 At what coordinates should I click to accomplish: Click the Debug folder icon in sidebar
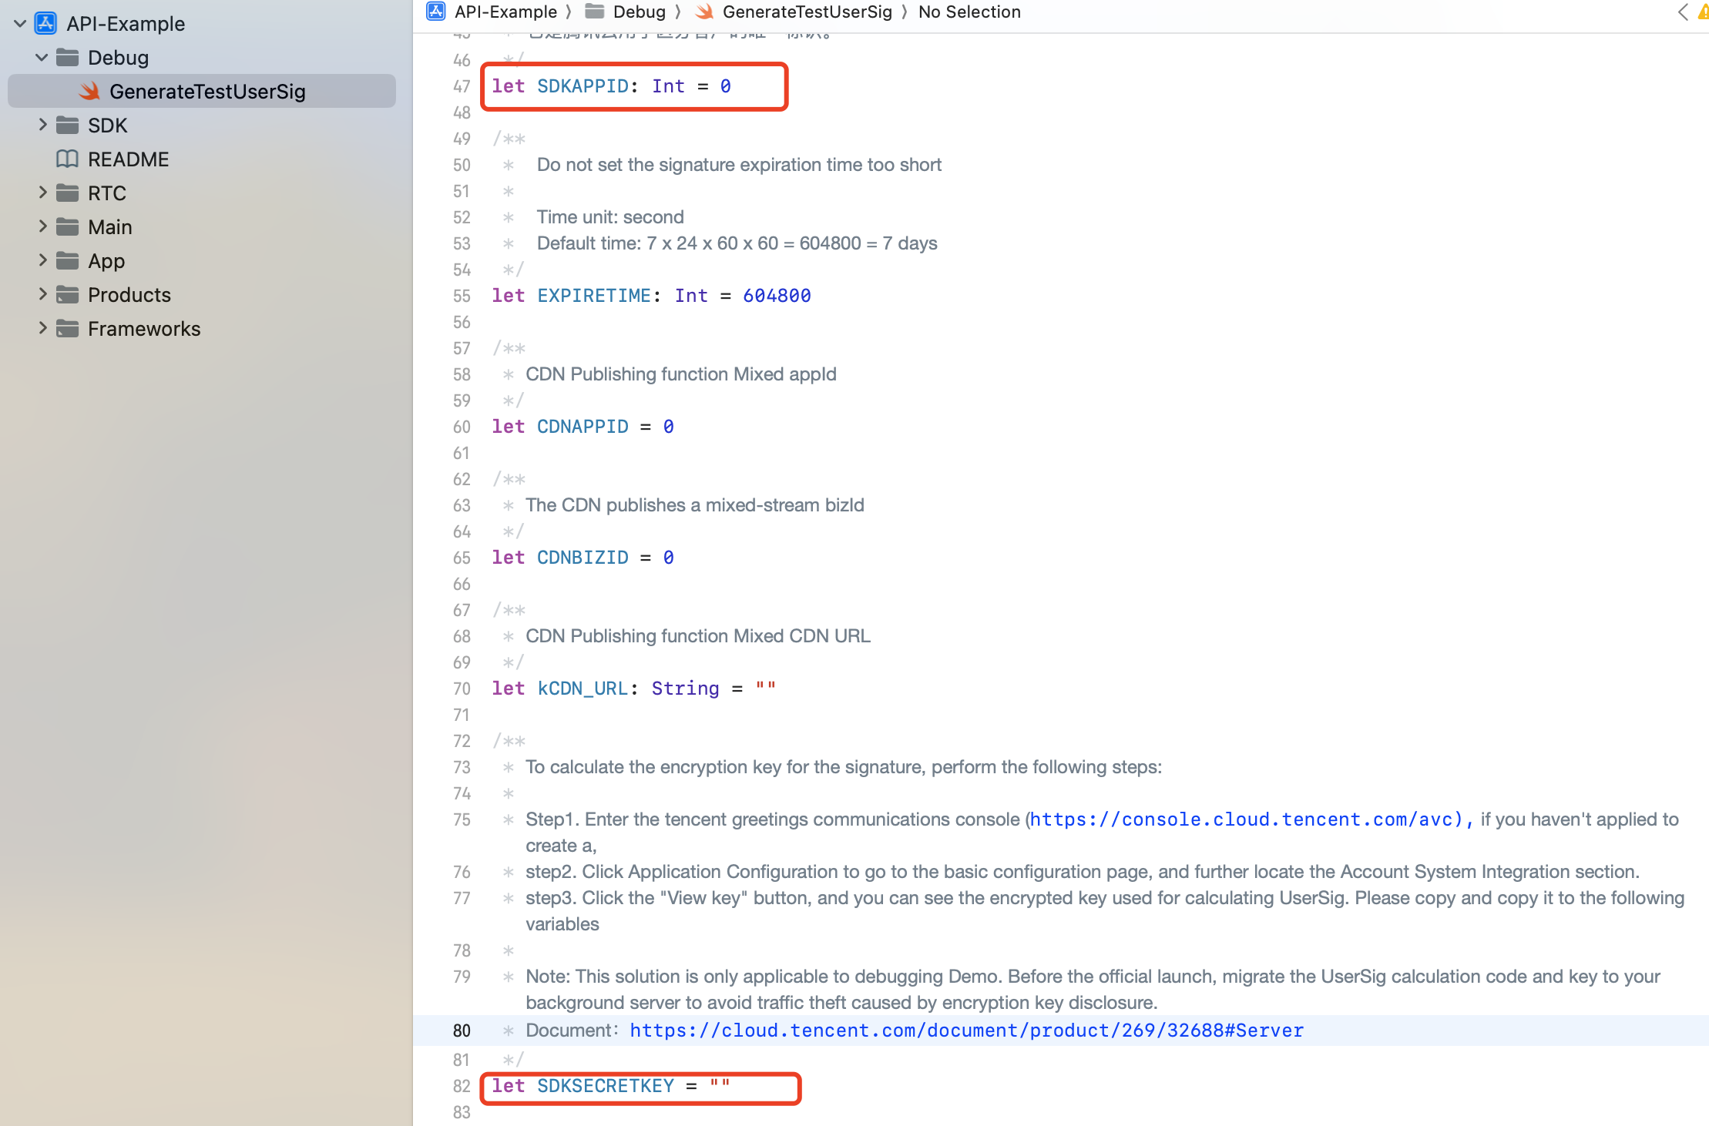[x=68, y=58]
